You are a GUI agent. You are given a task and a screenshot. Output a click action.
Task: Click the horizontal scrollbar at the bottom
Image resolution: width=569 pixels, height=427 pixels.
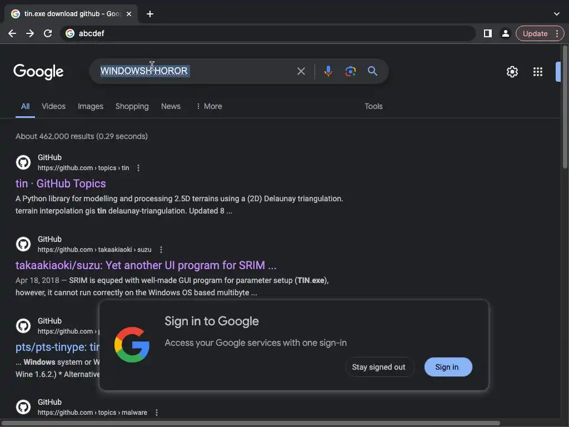(x=251, y=423)
